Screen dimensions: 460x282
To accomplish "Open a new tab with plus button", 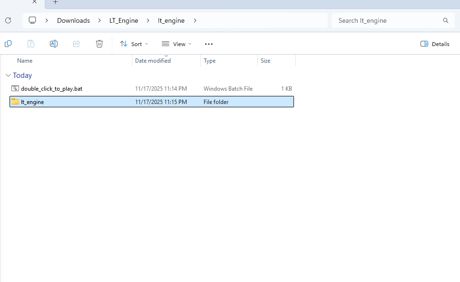I will pyautogui.click(x=56, y=2).
